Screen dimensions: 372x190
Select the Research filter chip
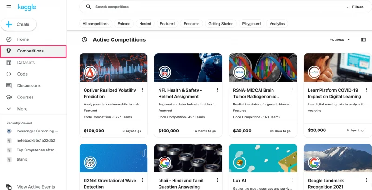(192, 24)
